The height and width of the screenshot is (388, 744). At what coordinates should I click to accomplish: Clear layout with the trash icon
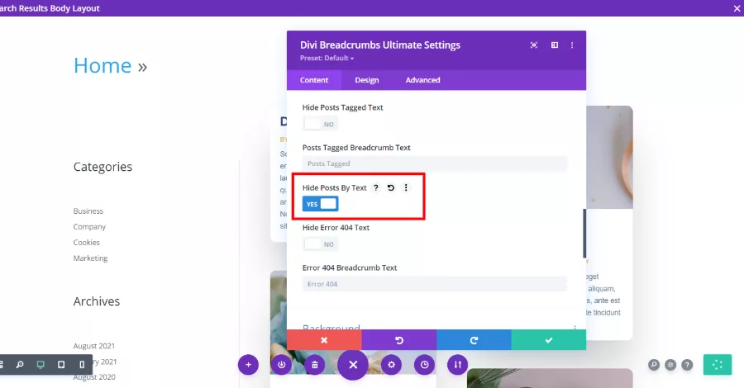tap(315, 365)
